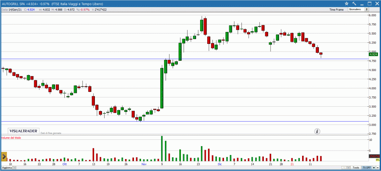The width and height of the screenshot is (381, 171).
Task: Click the closing value 'C: 4.924'
Action: pyautogui.click(x=30, y=10)
